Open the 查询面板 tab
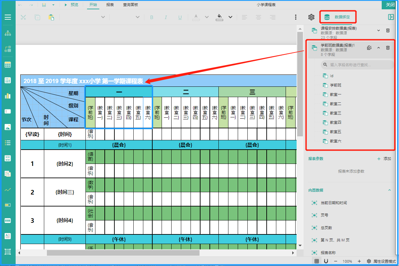 click(x=130, y=5)
